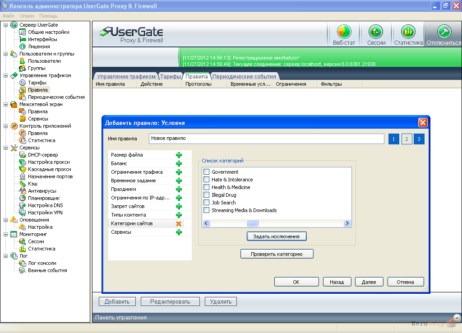This screenshot has height=333, width=462.
Task: Open the Веб-стат toolbar icon
Action: [344, 32]
